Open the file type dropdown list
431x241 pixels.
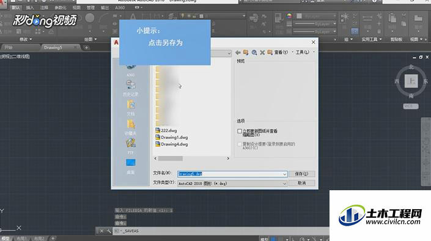(x=284, y=184)
